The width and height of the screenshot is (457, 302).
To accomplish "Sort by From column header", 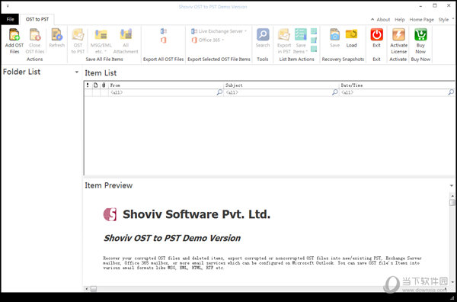I will pos(166,85).
